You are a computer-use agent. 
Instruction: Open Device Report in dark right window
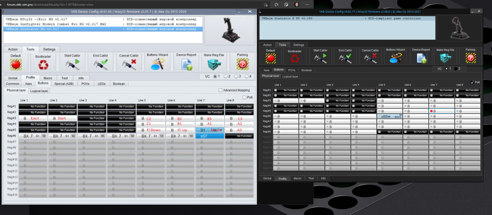pos(421,58)
